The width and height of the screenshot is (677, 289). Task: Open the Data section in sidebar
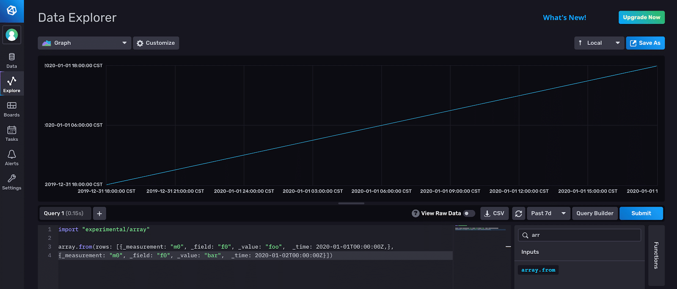point(12,60)
